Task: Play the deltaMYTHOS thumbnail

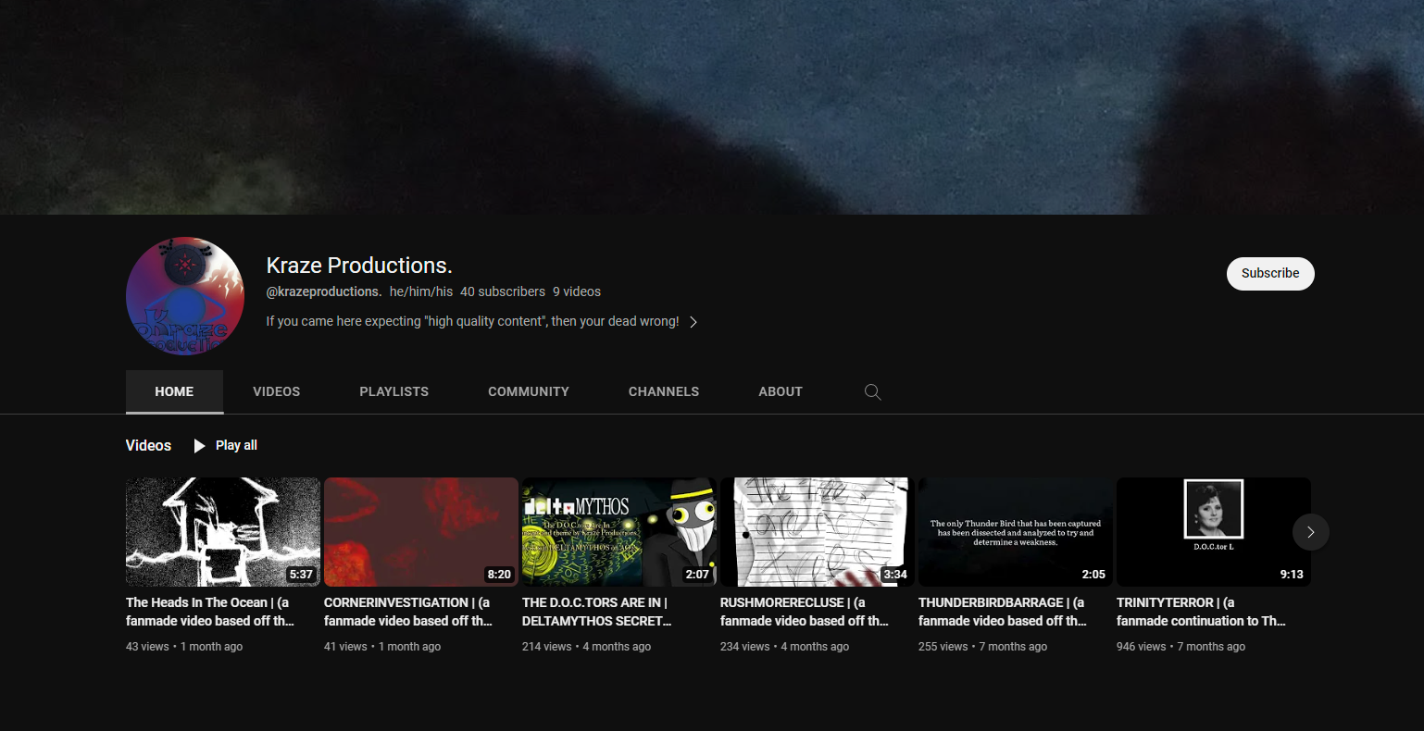Action: [619, 532]
